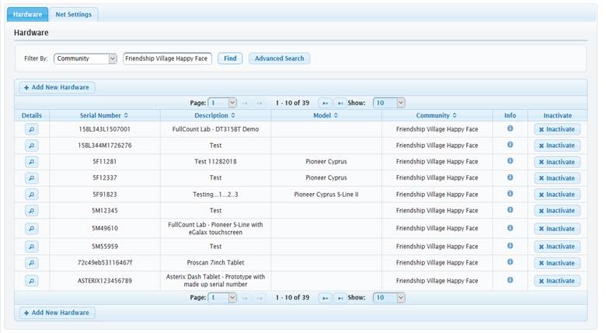Screen dimensions: 606x333
Task: Switch to the Hardware tab
Action: 27,14
